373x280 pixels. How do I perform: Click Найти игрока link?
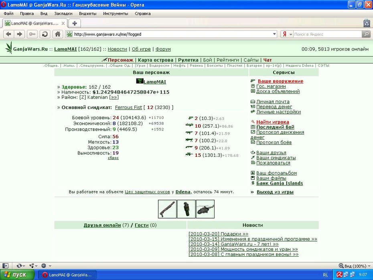tap(273, 122)
